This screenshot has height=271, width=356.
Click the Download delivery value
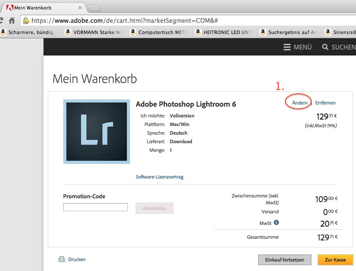coord(181,142)
